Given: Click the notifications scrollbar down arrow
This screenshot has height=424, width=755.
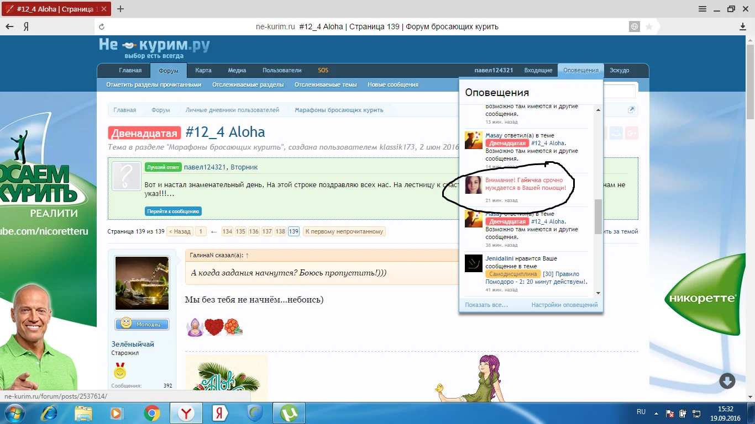Looking at the screenshot, I should click(x=598, y=293).
